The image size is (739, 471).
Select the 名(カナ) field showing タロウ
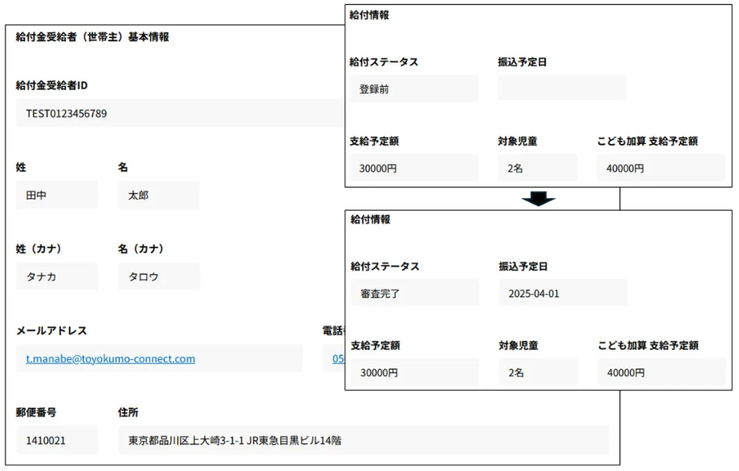(x=158, y=277)
